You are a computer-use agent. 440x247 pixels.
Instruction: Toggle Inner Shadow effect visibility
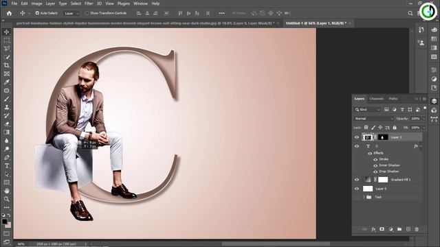point(375,165)
